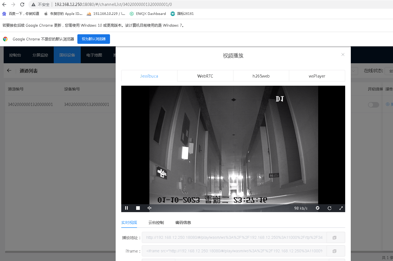The image size is (393, 261).
Task: Switch to the WebRTC player tab
Action: 205,76
